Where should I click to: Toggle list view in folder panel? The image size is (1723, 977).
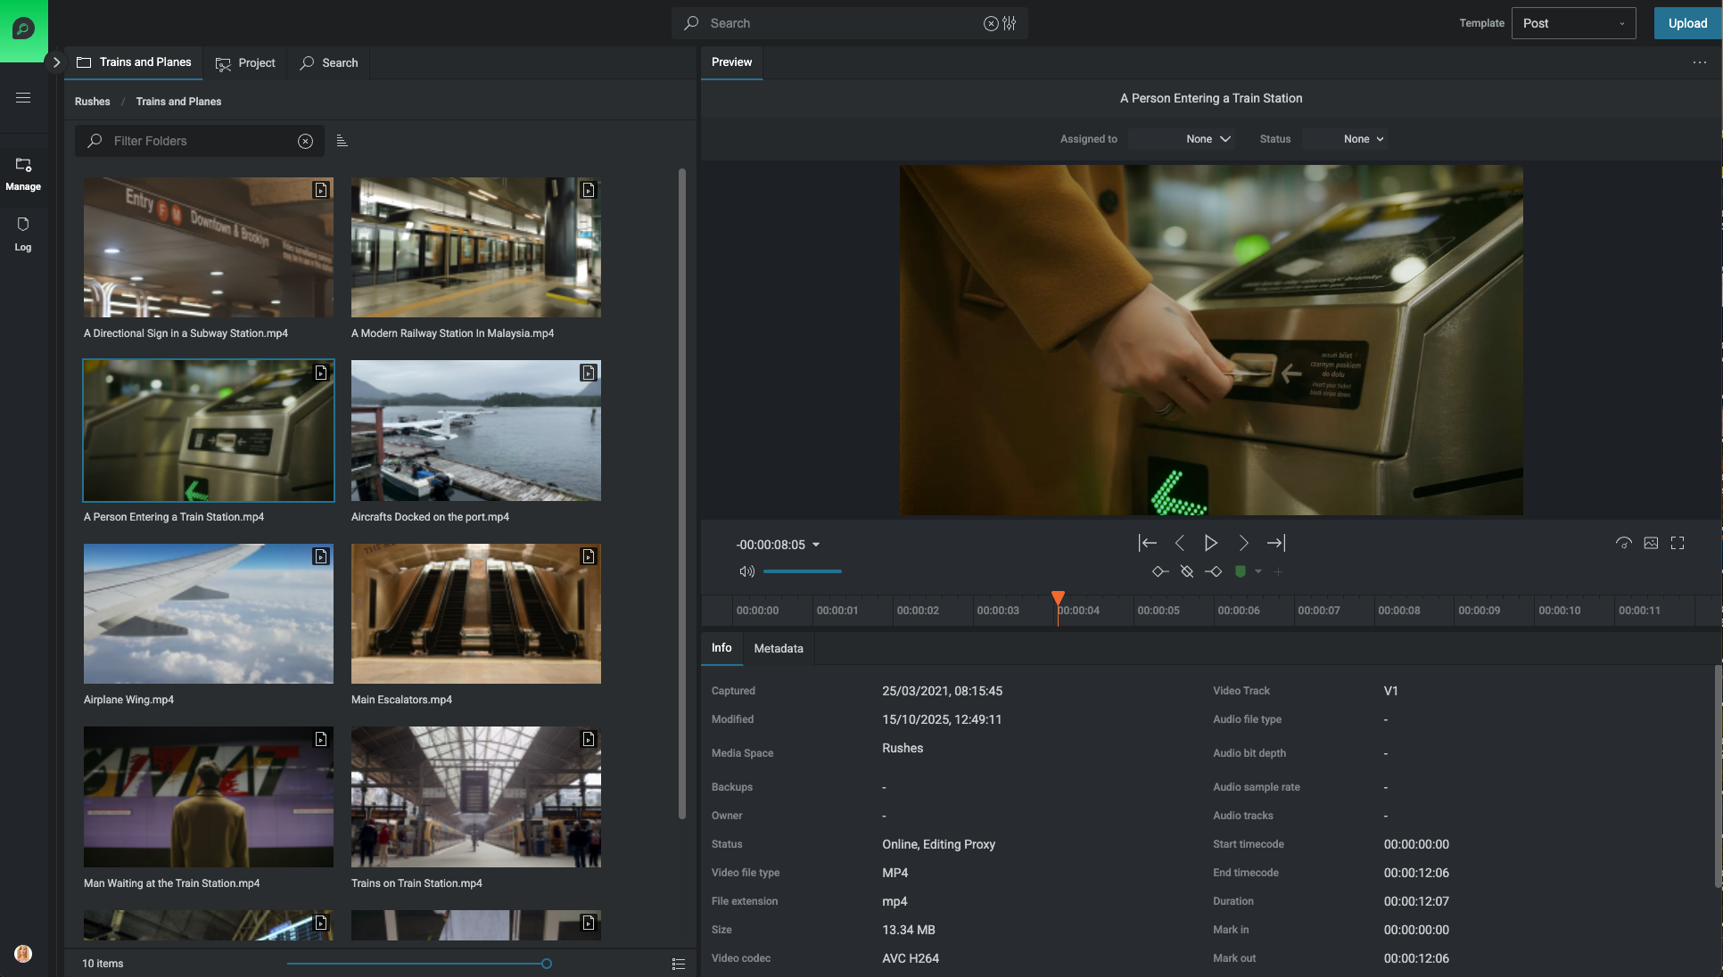click(678, 964)
